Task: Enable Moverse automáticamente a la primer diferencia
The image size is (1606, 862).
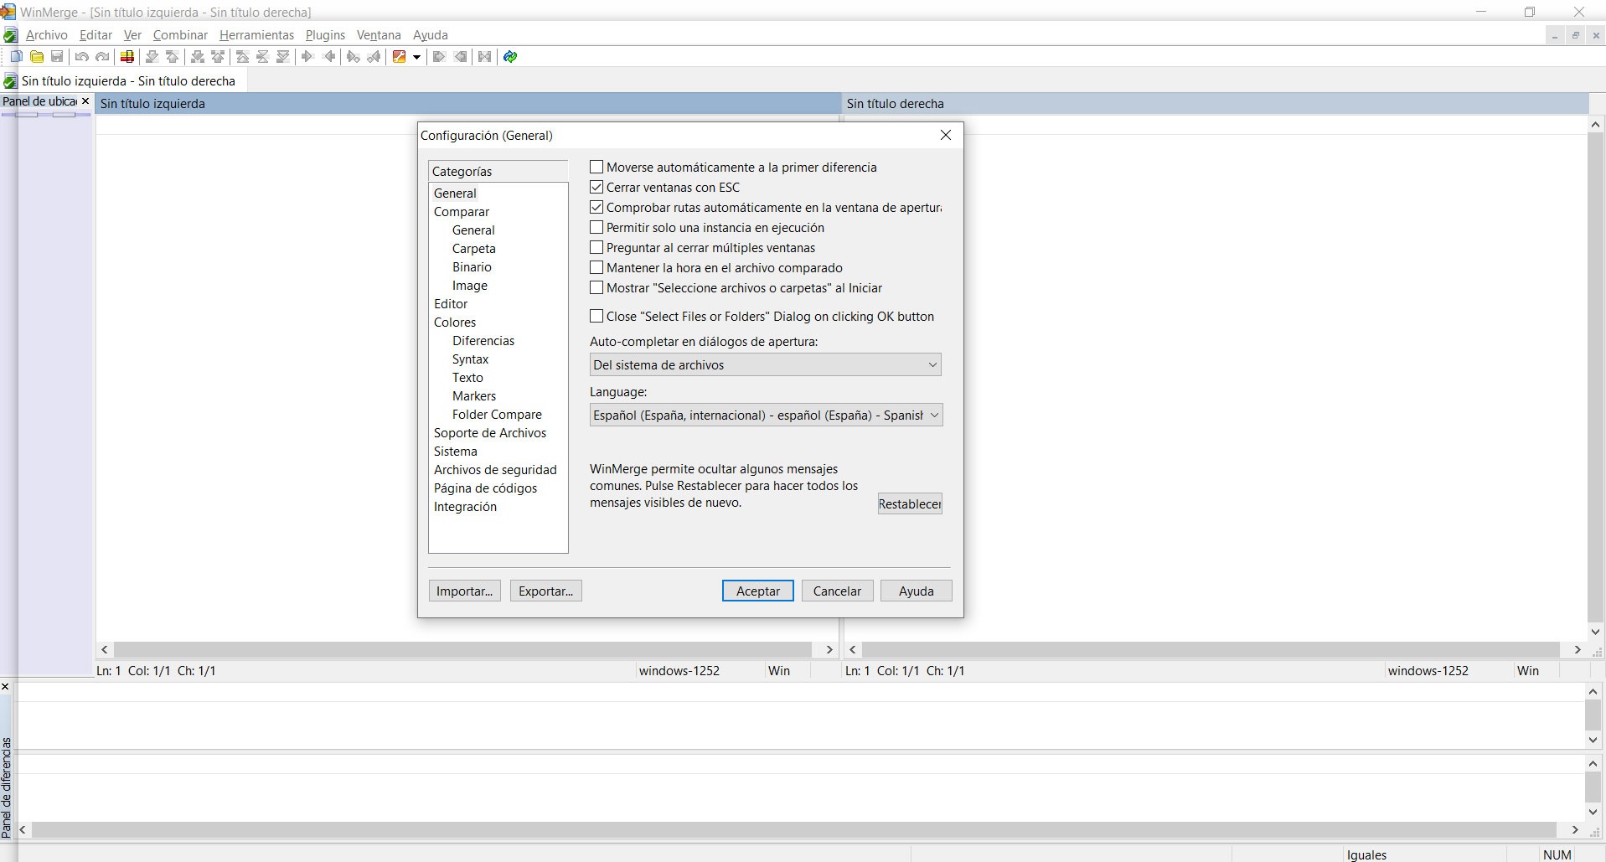Action: coord(596,168)
